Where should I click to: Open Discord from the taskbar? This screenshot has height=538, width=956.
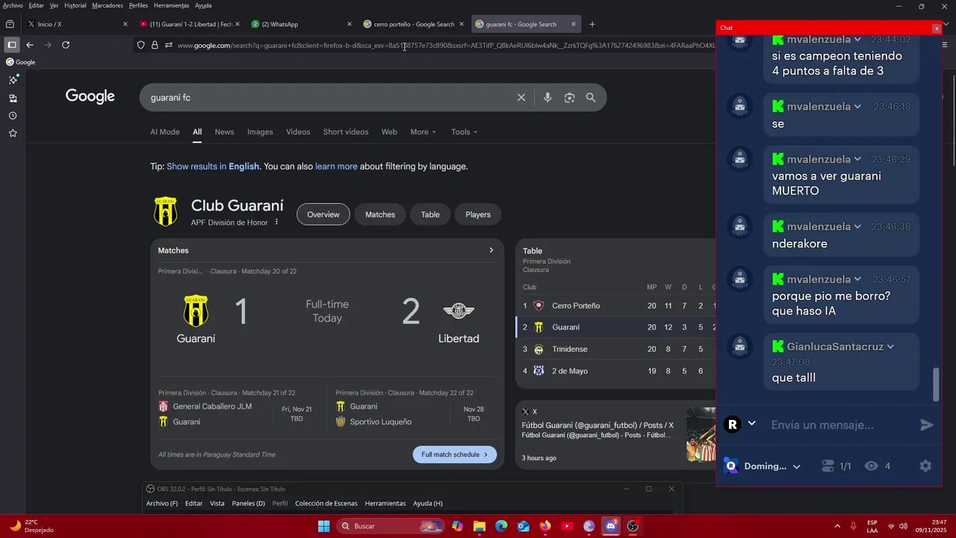(x=611, y=526)
